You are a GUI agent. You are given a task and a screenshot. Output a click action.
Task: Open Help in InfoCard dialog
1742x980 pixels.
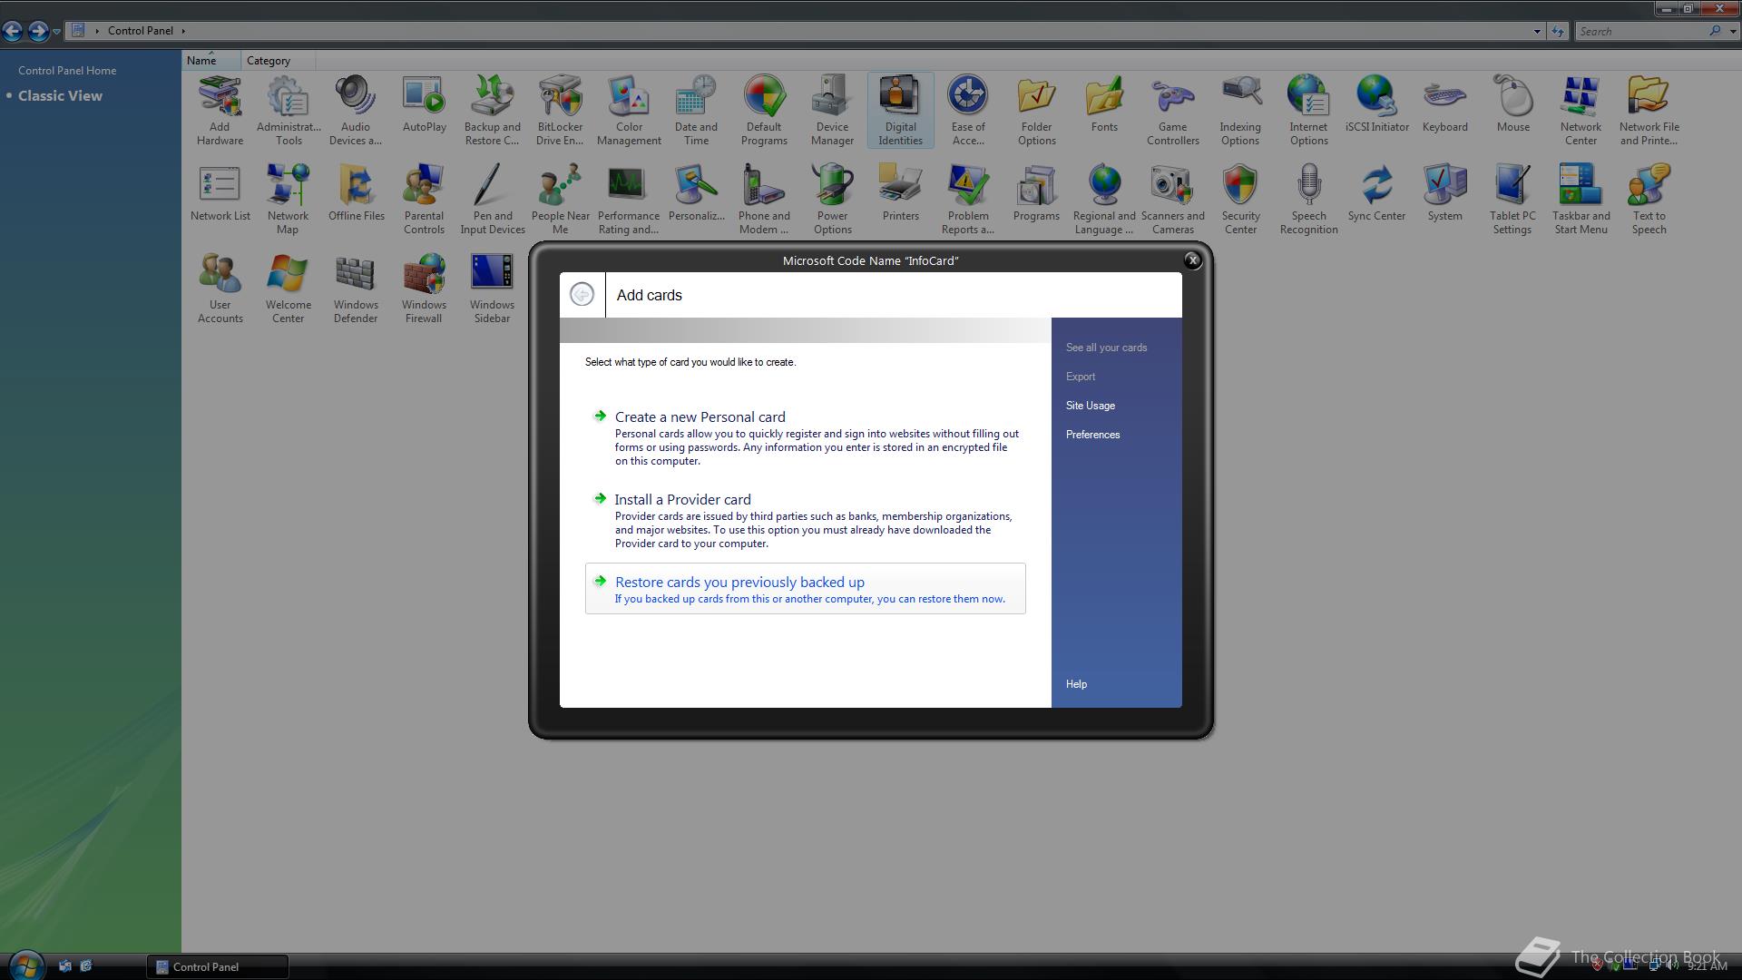pyautogui.click(x=1076, y=684)
